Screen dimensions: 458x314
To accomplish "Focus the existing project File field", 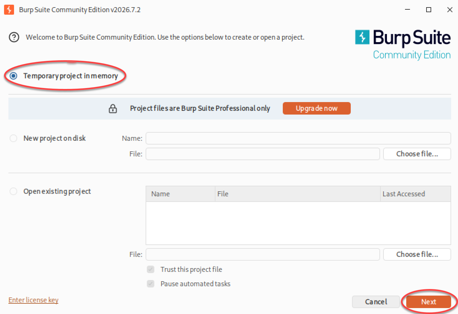I will pyautogui.click(x=263, y=254).
